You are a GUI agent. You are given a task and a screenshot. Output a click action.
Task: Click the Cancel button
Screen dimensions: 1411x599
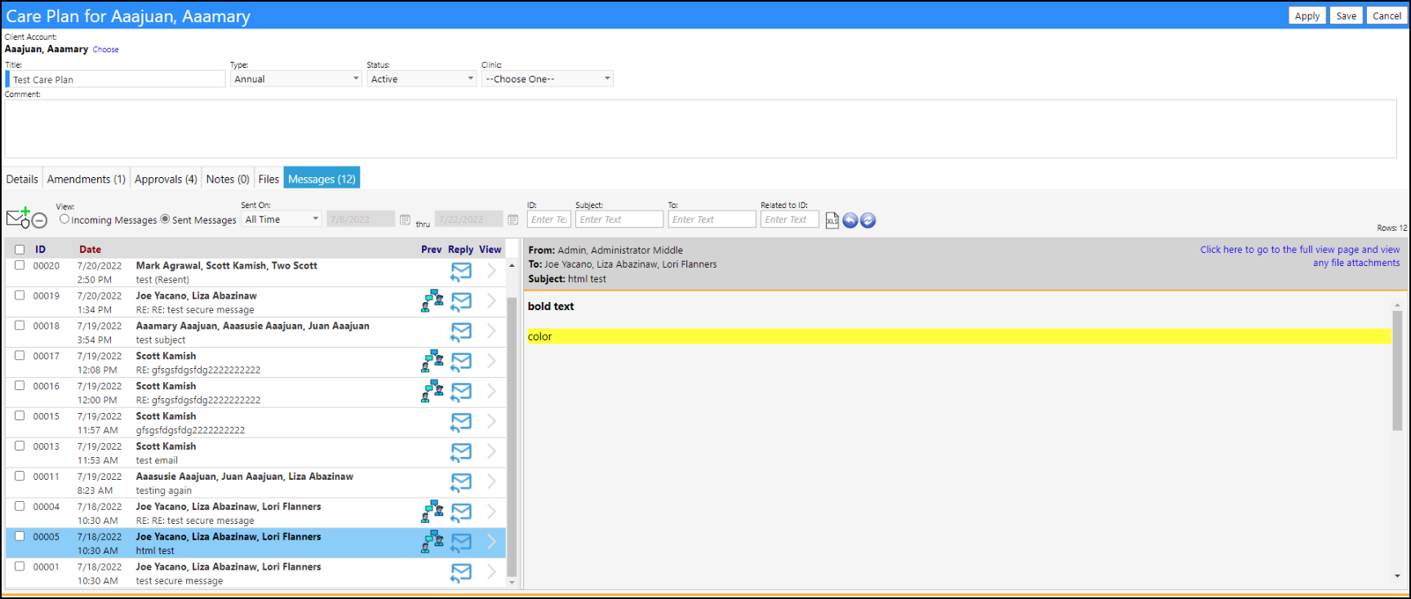coord(1387,16)
